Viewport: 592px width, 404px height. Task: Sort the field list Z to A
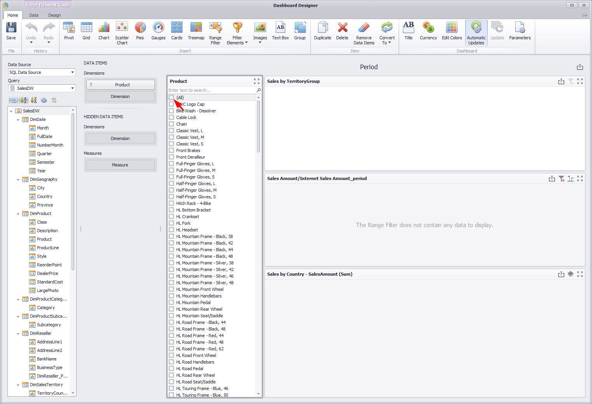pos(34,100)
